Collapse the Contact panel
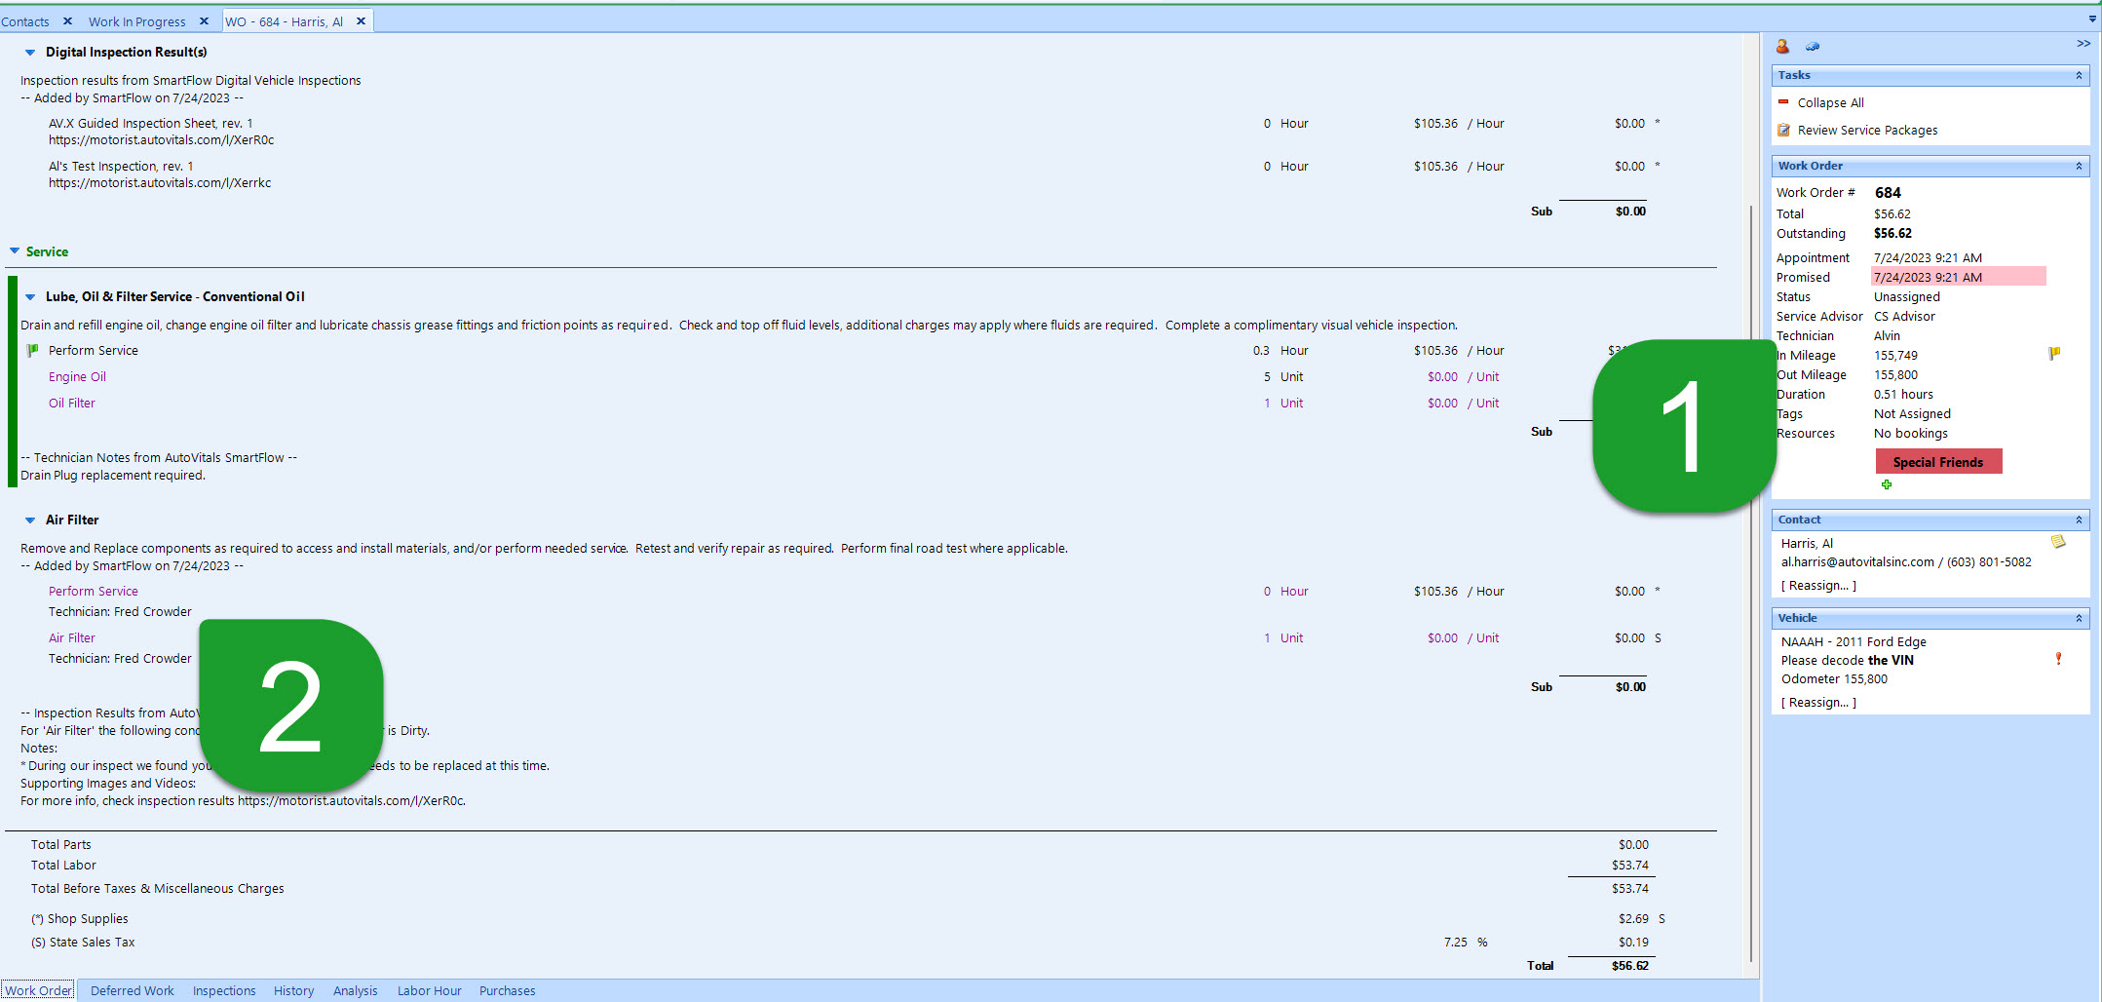The width and height of the screenshot is (2102, 1002). [x=2079, y=520]
